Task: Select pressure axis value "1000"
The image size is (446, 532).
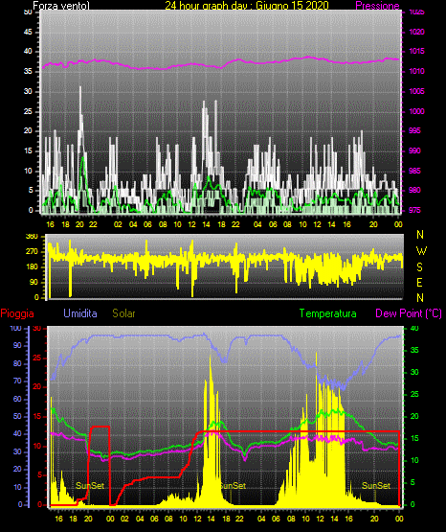Action: tap(416, 111)
